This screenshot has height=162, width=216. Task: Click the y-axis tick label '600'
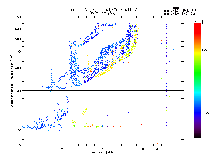click(x=18, y=29)
